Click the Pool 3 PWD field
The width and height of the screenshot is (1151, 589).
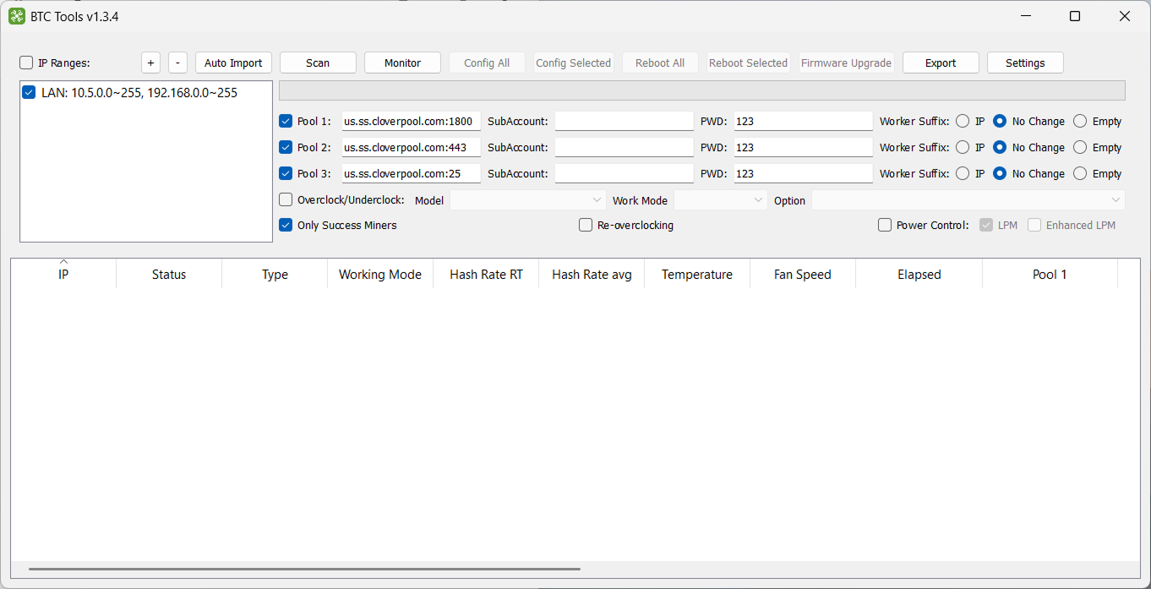(x=803, y=173)
